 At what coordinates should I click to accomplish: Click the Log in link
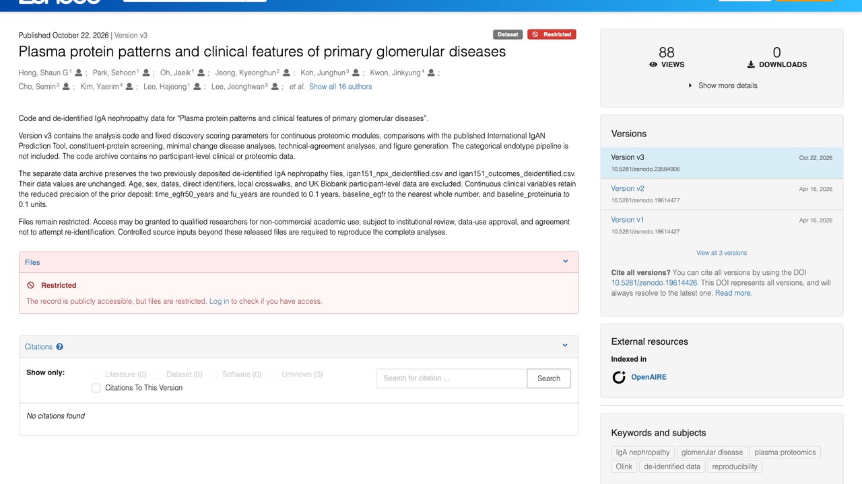219,301
